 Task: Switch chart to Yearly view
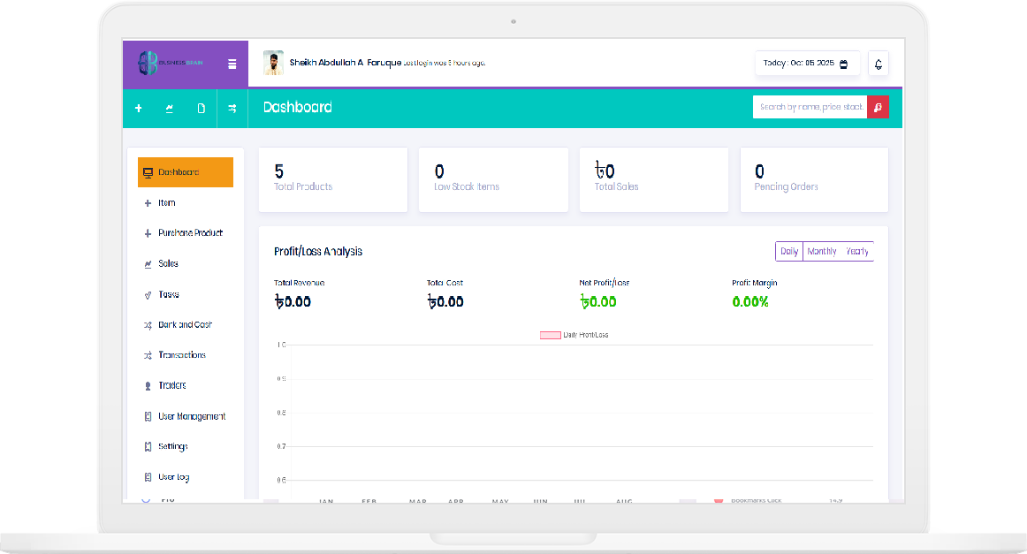(x=856, y=252)
